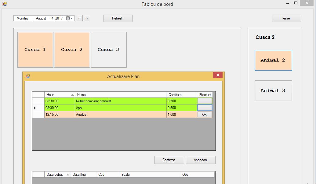This screenshot has width=316, height=184.
Task: Choose Animal 3 in side panel
Action: [273, 91]
